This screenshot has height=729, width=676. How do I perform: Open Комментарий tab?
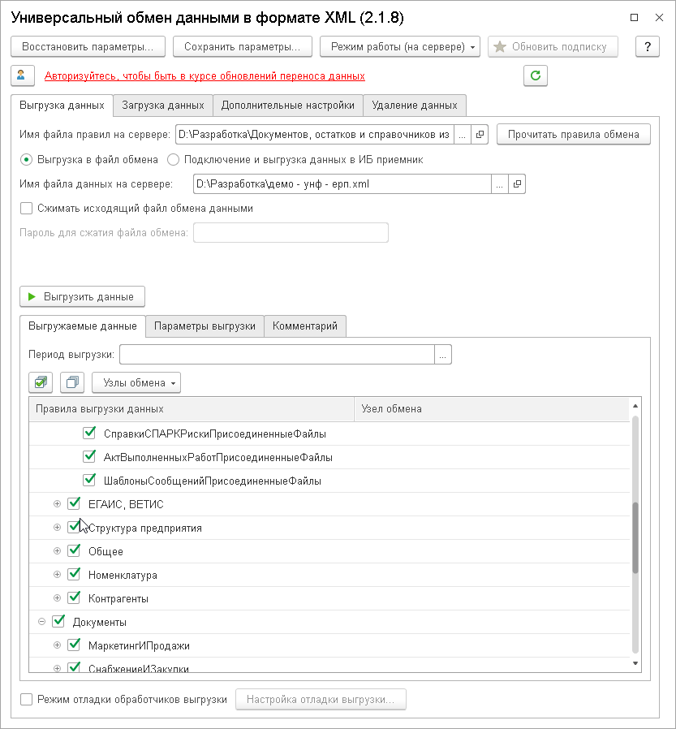pyautogui.click(x=305, y=326)
